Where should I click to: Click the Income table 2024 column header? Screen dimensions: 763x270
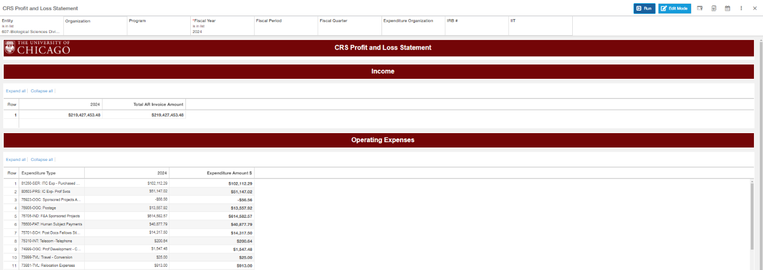click(x=61, y=104)
